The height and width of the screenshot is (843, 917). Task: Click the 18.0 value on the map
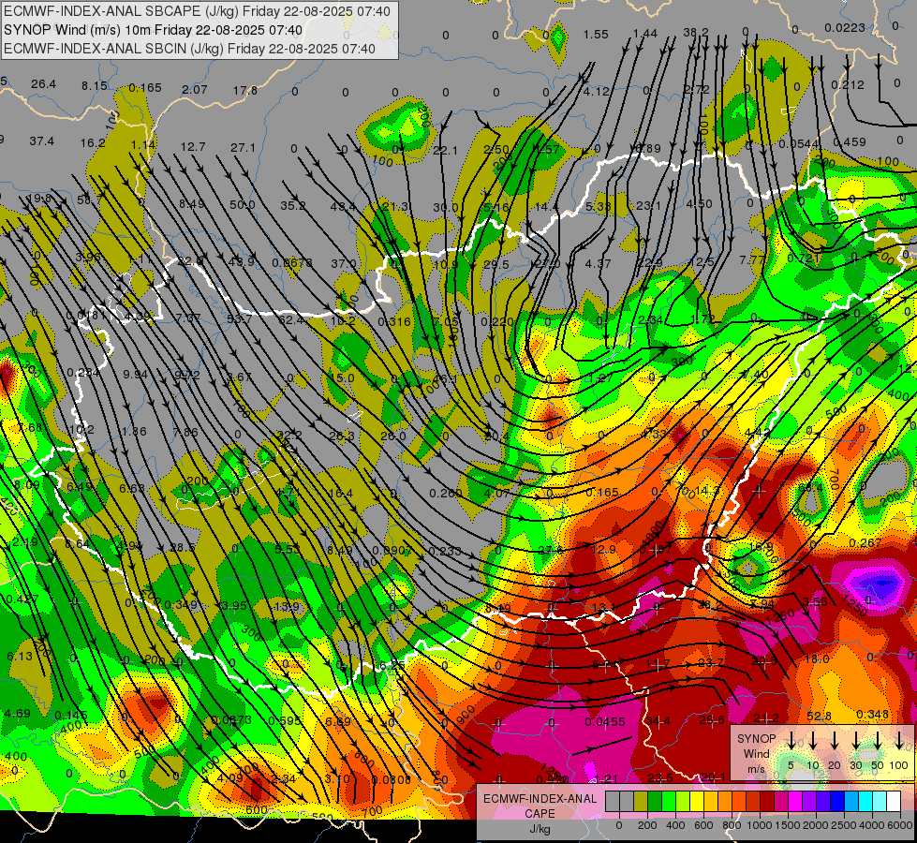point(817,658)
